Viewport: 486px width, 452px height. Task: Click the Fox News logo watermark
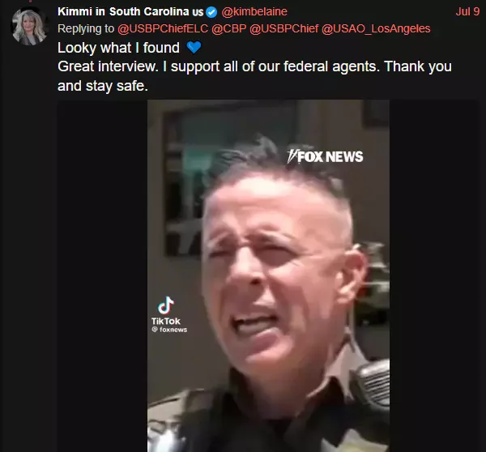tap(325, 156)
